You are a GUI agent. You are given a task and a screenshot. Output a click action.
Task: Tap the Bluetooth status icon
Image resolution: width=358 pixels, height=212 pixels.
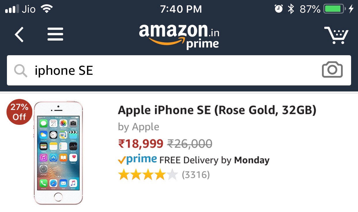[x=291, y=9]
